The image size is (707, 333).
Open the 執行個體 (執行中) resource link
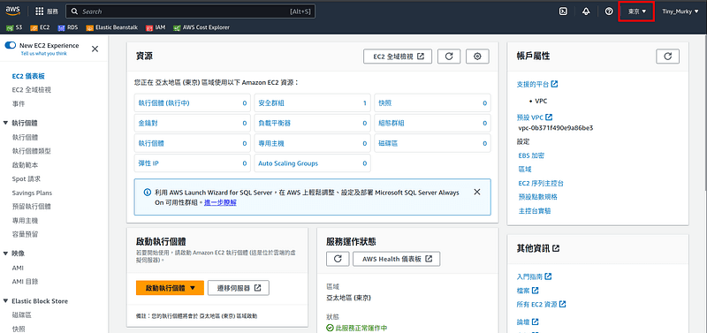(164, 103)
